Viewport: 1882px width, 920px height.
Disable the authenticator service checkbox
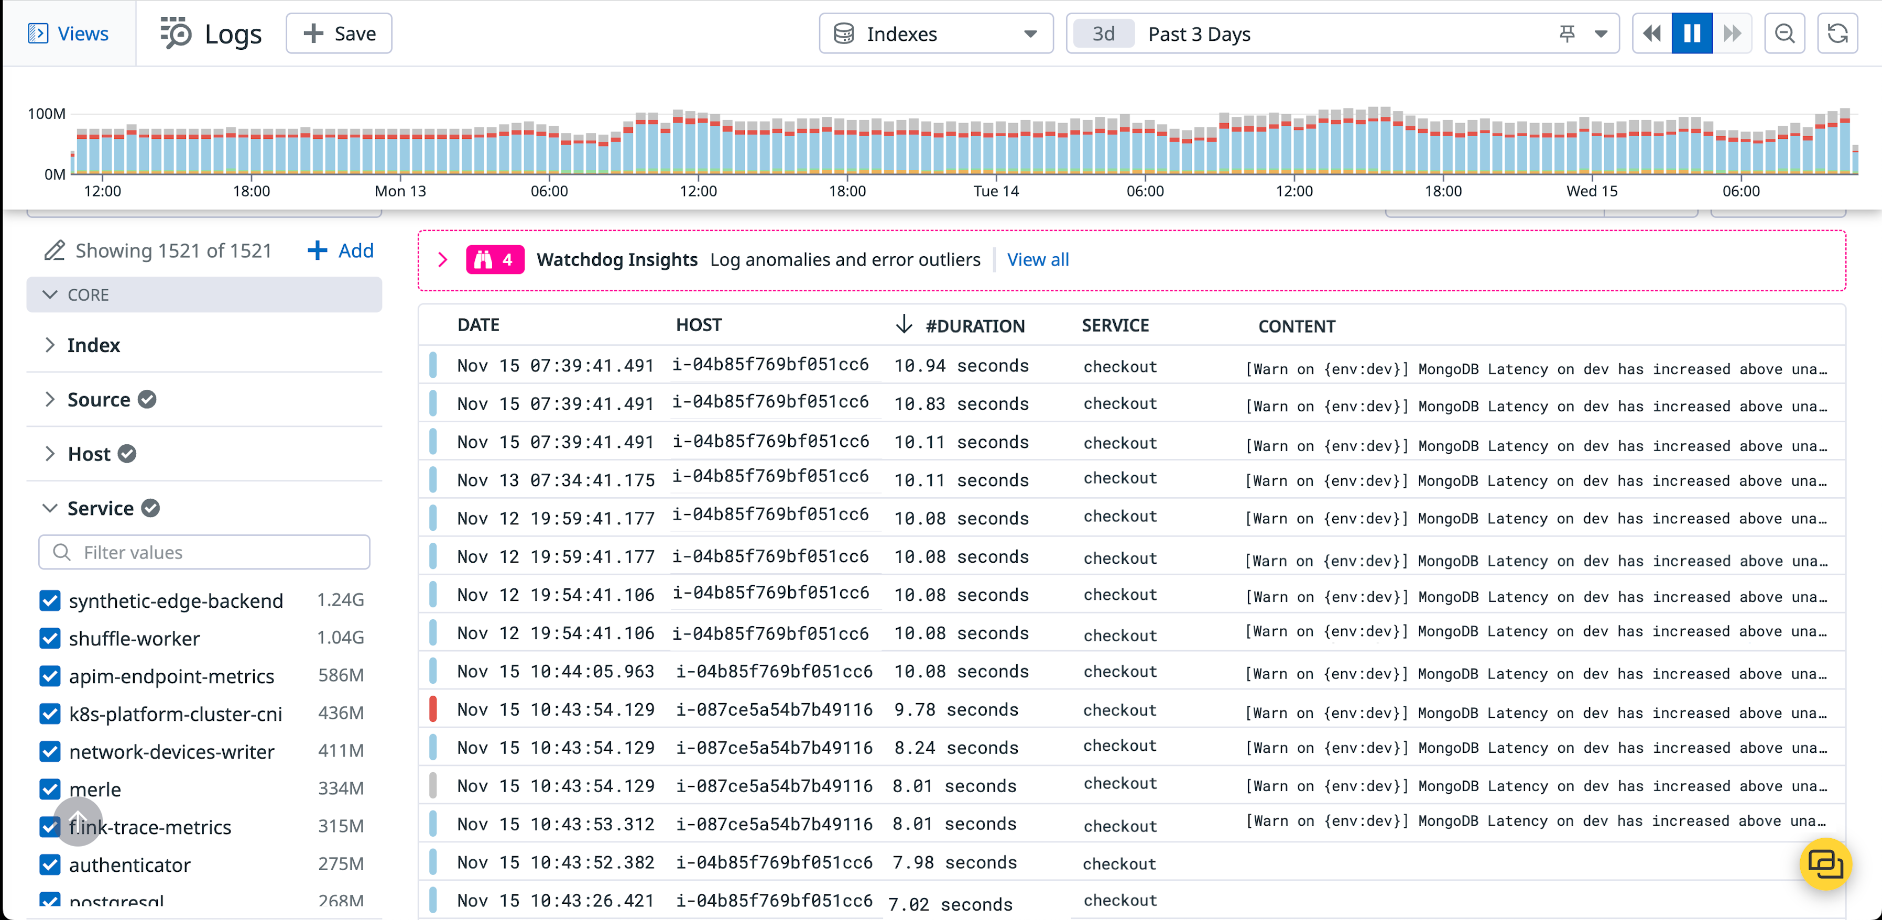[49, 864]
